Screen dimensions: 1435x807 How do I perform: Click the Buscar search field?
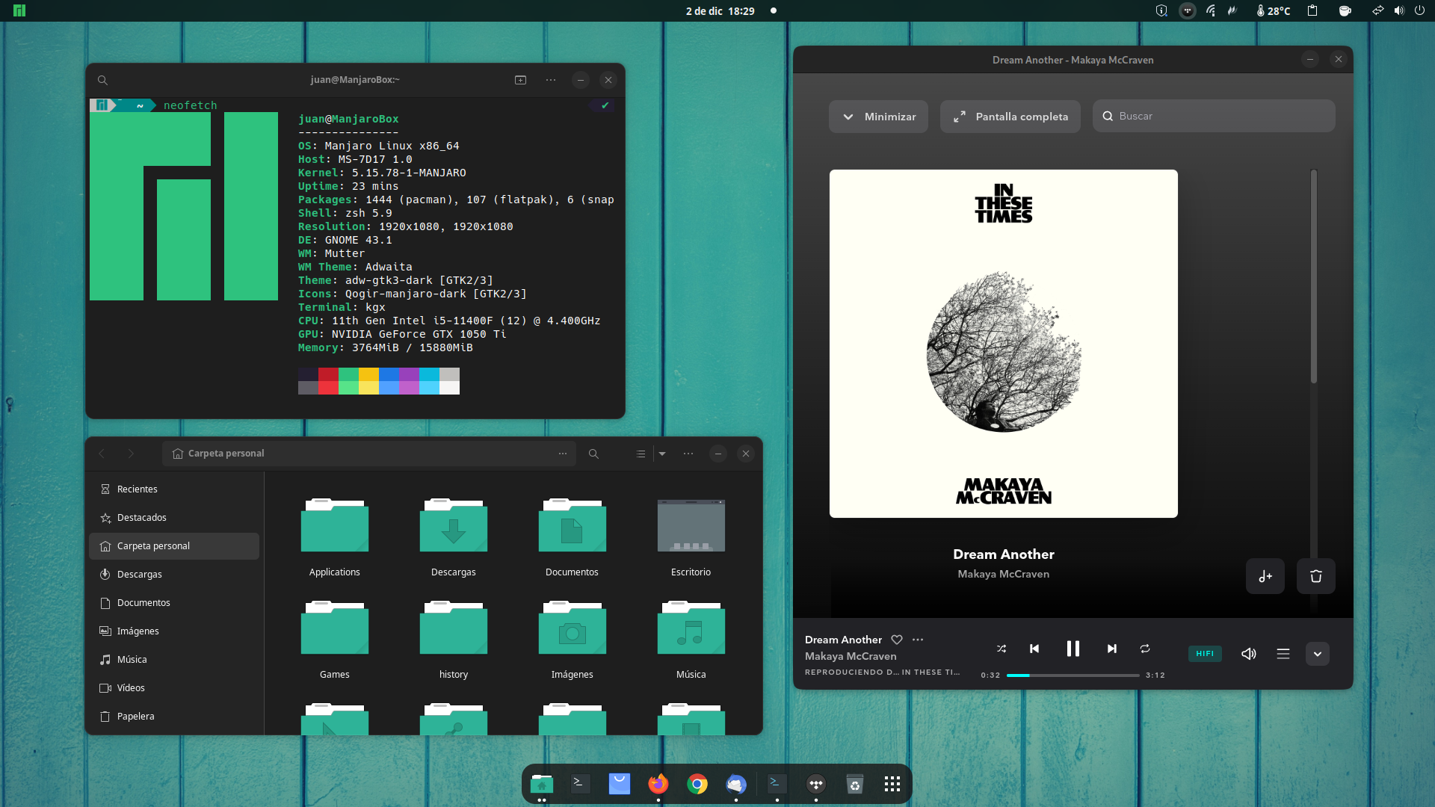1214,116
